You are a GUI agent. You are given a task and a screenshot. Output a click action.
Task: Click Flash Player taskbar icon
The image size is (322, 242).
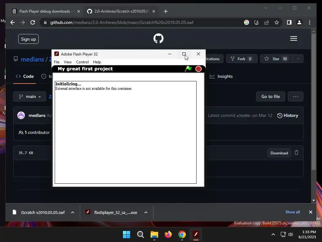click(x=196, y=234)
